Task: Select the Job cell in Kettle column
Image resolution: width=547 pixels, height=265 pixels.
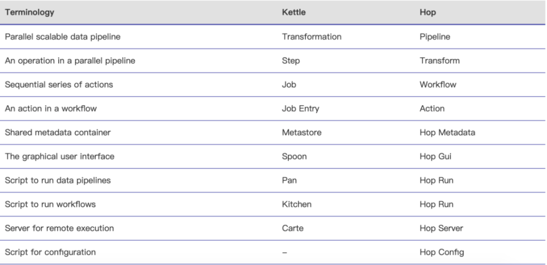Action: tap(289, 84)
